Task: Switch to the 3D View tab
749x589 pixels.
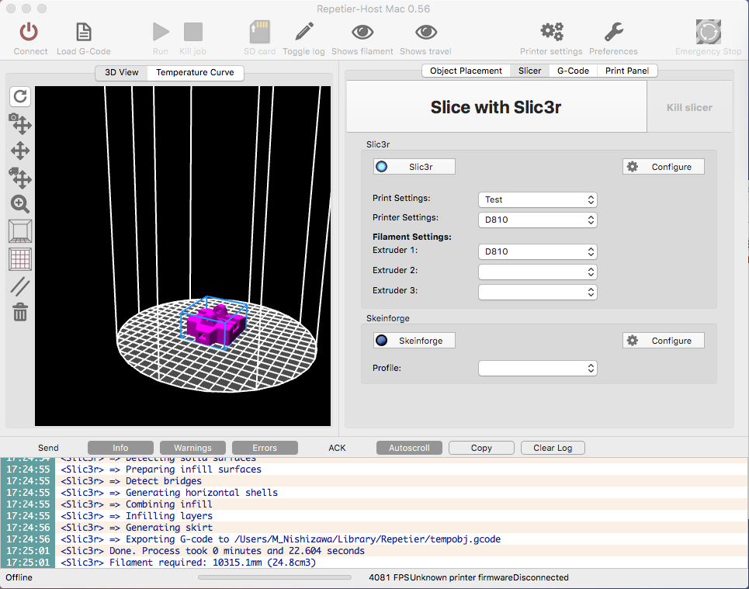Action: click(x=121, y=72)
